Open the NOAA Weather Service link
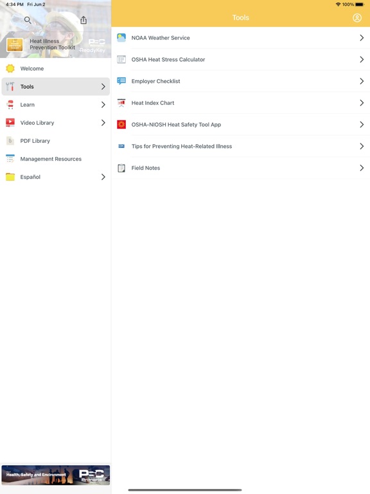This screenshot has width=370, height=494. pyautogui.click(x=241, y=38)
